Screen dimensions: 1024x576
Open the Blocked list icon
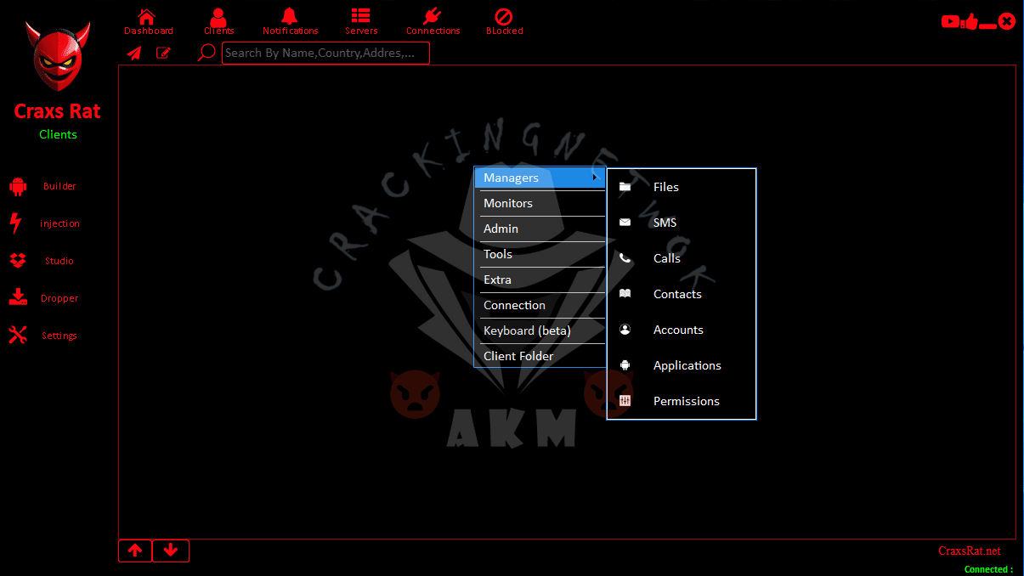504,17
